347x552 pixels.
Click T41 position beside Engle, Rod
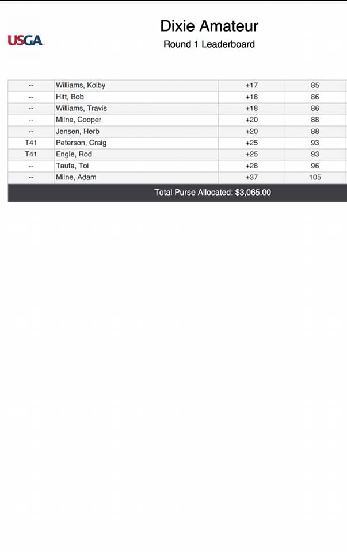click(x=31, y=154)
